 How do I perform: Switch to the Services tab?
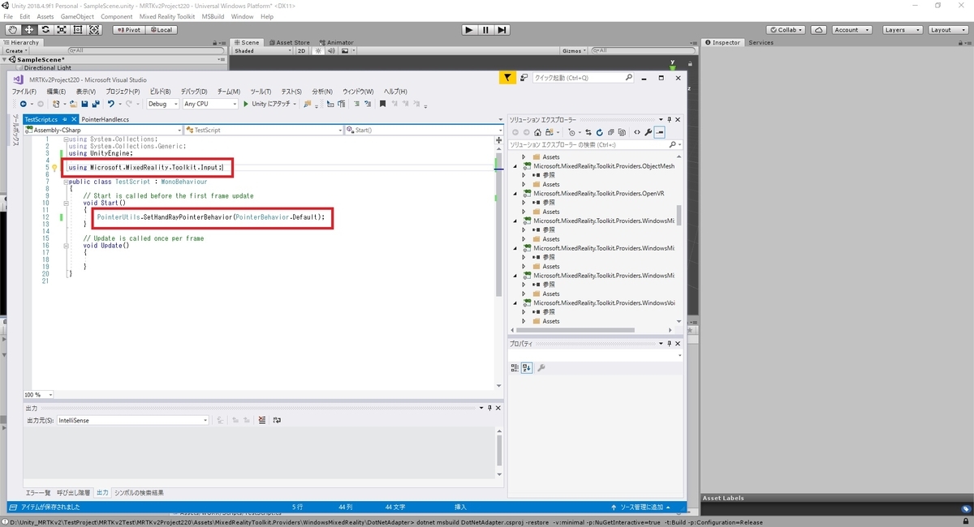pos(761,42)
